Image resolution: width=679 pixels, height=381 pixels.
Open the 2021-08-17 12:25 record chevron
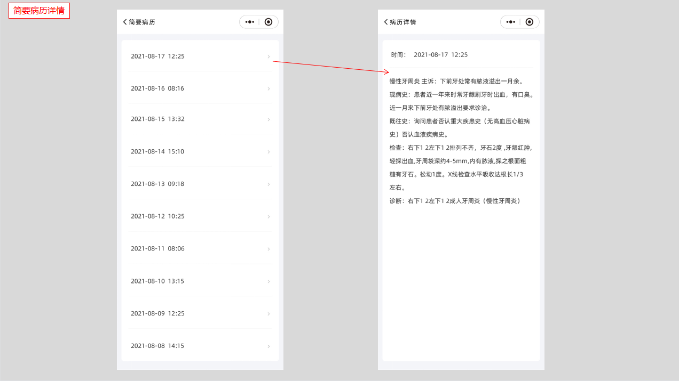click(269, 56)
